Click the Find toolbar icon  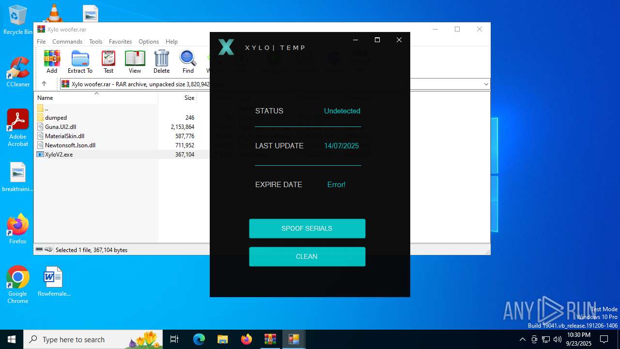188,62
